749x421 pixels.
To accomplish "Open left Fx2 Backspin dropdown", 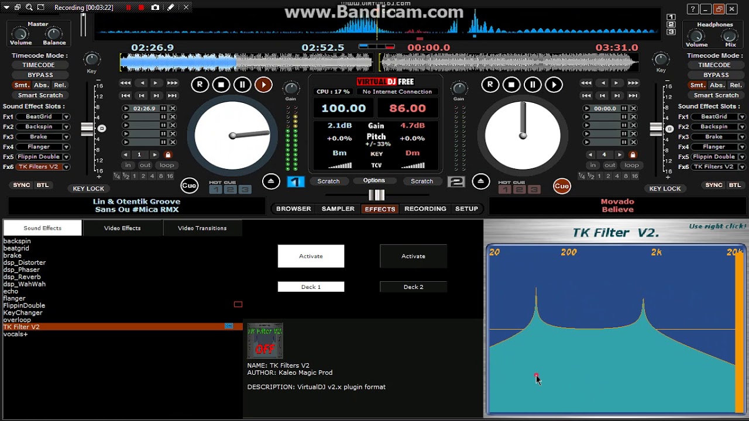I will [x=66, y=127].
